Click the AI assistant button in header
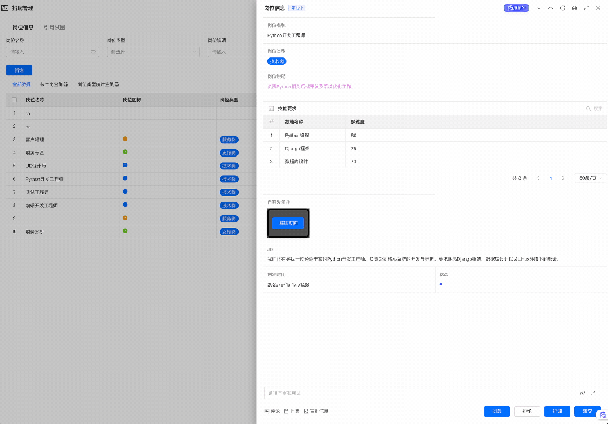 click(516, 8)
